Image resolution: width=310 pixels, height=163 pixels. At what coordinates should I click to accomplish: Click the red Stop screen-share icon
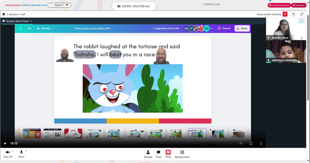[168, 152]
